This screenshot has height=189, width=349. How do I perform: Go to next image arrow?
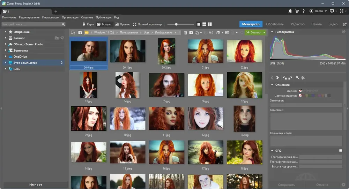[277, 78]
